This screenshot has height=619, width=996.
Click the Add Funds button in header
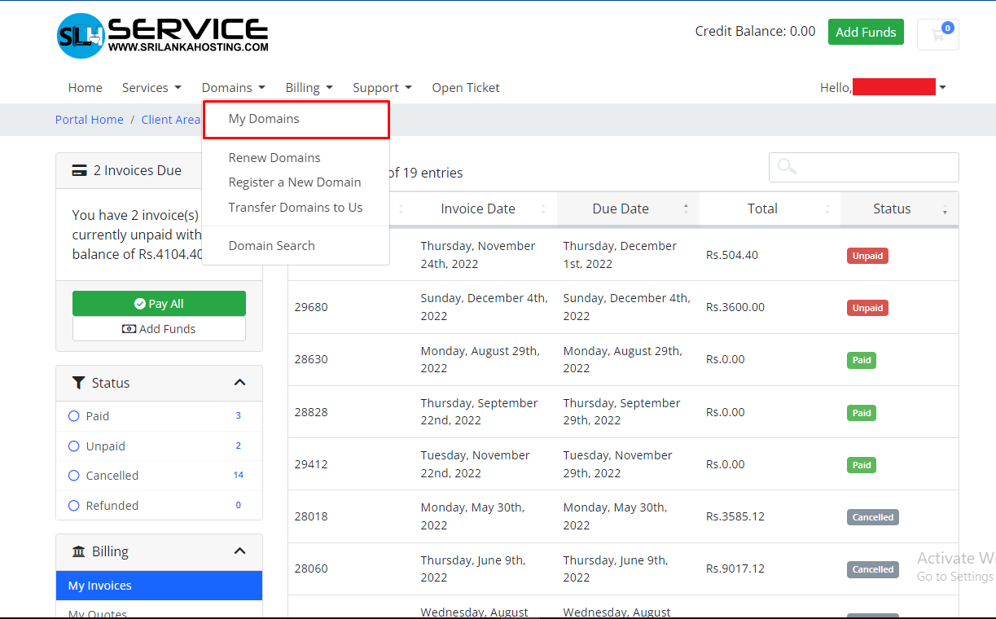pyautogui.click(x=865, y=33)
